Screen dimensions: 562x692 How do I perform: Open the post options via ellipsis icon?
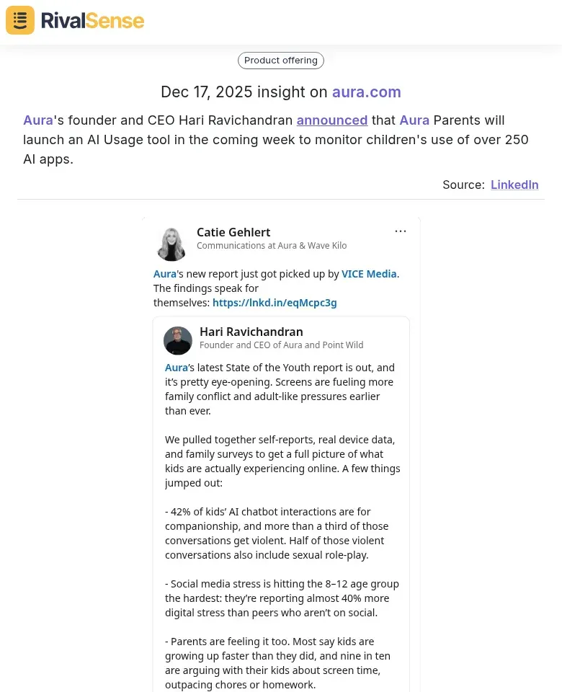point(401,231)
